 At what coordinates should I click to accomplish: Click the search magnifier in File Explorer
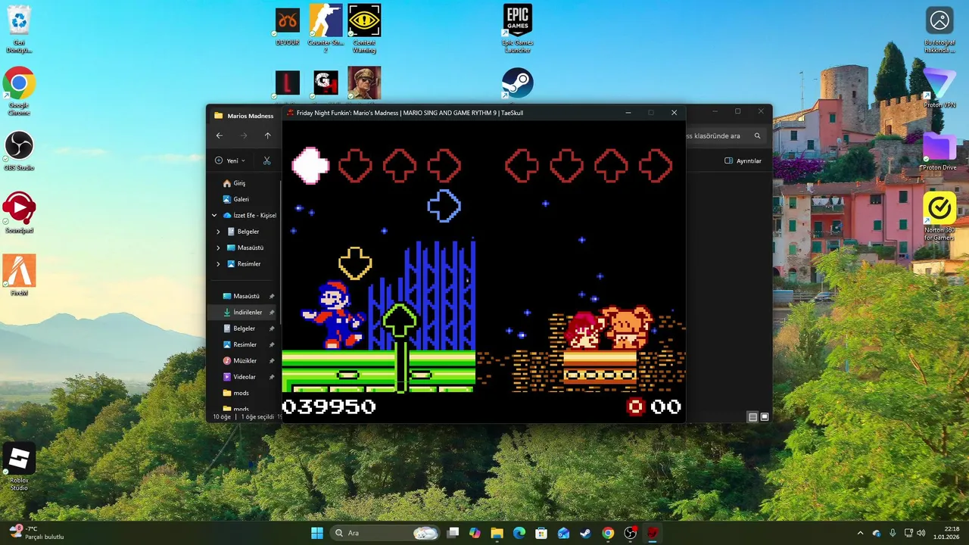[757, 136]
